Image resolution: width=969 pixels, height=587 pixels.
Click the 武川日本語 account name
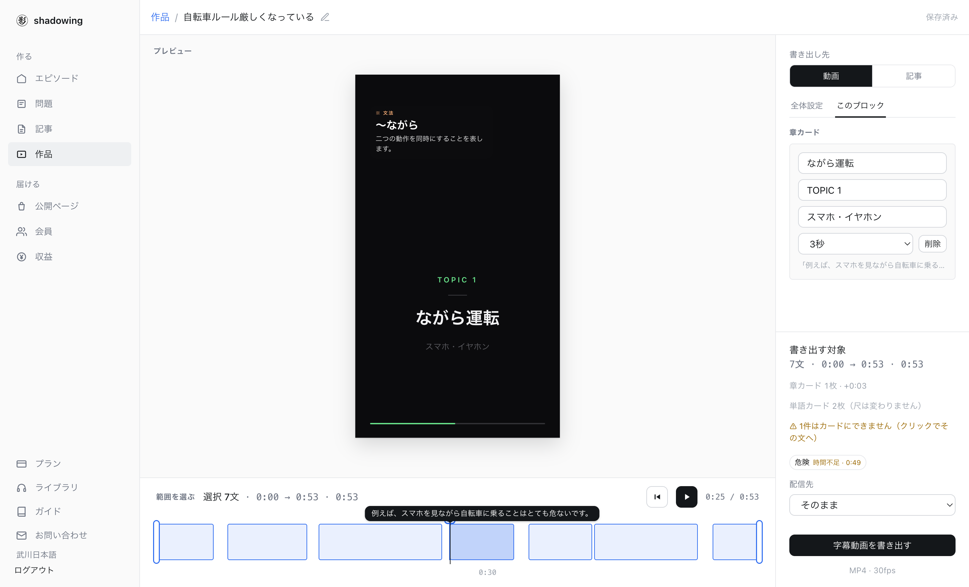click(36, 555)
